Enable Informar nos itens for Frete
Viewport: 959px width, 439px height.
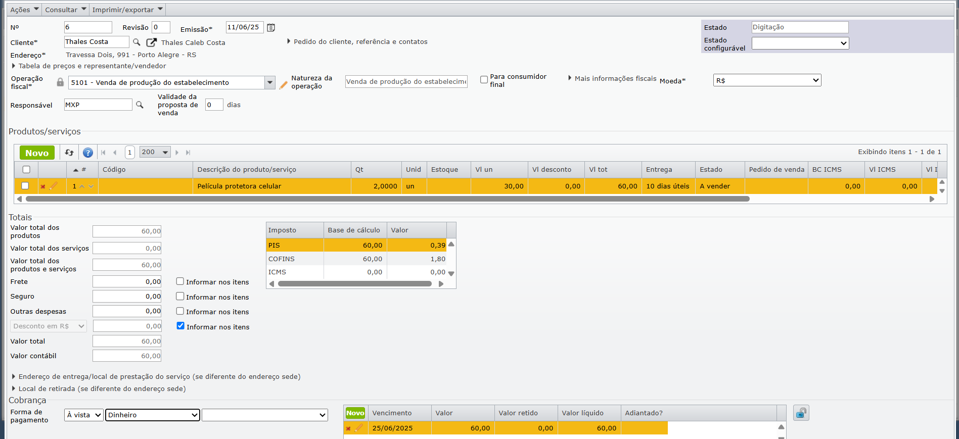[x=180, y=281]
